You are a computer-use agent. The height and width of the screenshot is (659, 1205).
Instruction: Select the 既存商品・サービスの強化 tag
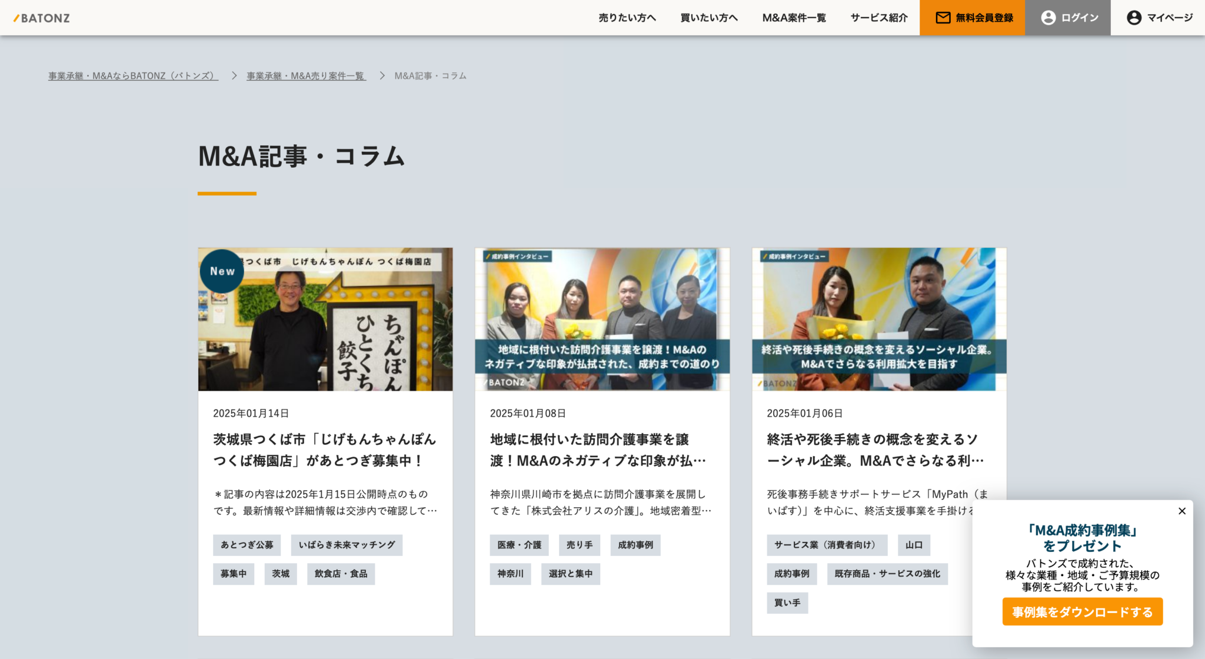(887, 574)
